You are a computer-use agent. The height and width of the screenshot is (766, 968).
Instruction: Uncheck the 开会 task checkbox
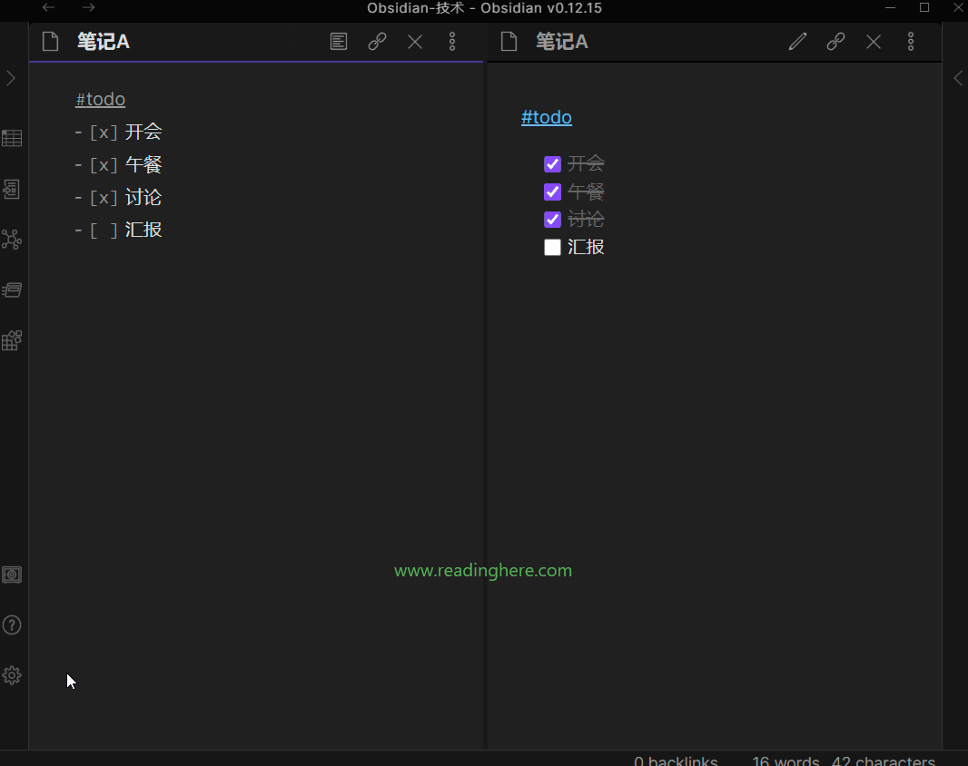pos(552,163)
